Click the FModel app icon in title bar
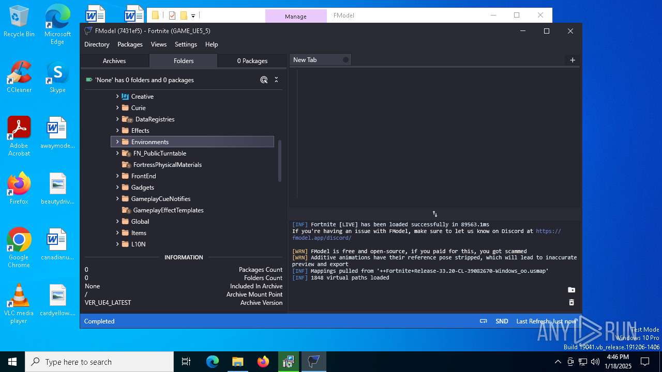 click(x=88, y=31)
